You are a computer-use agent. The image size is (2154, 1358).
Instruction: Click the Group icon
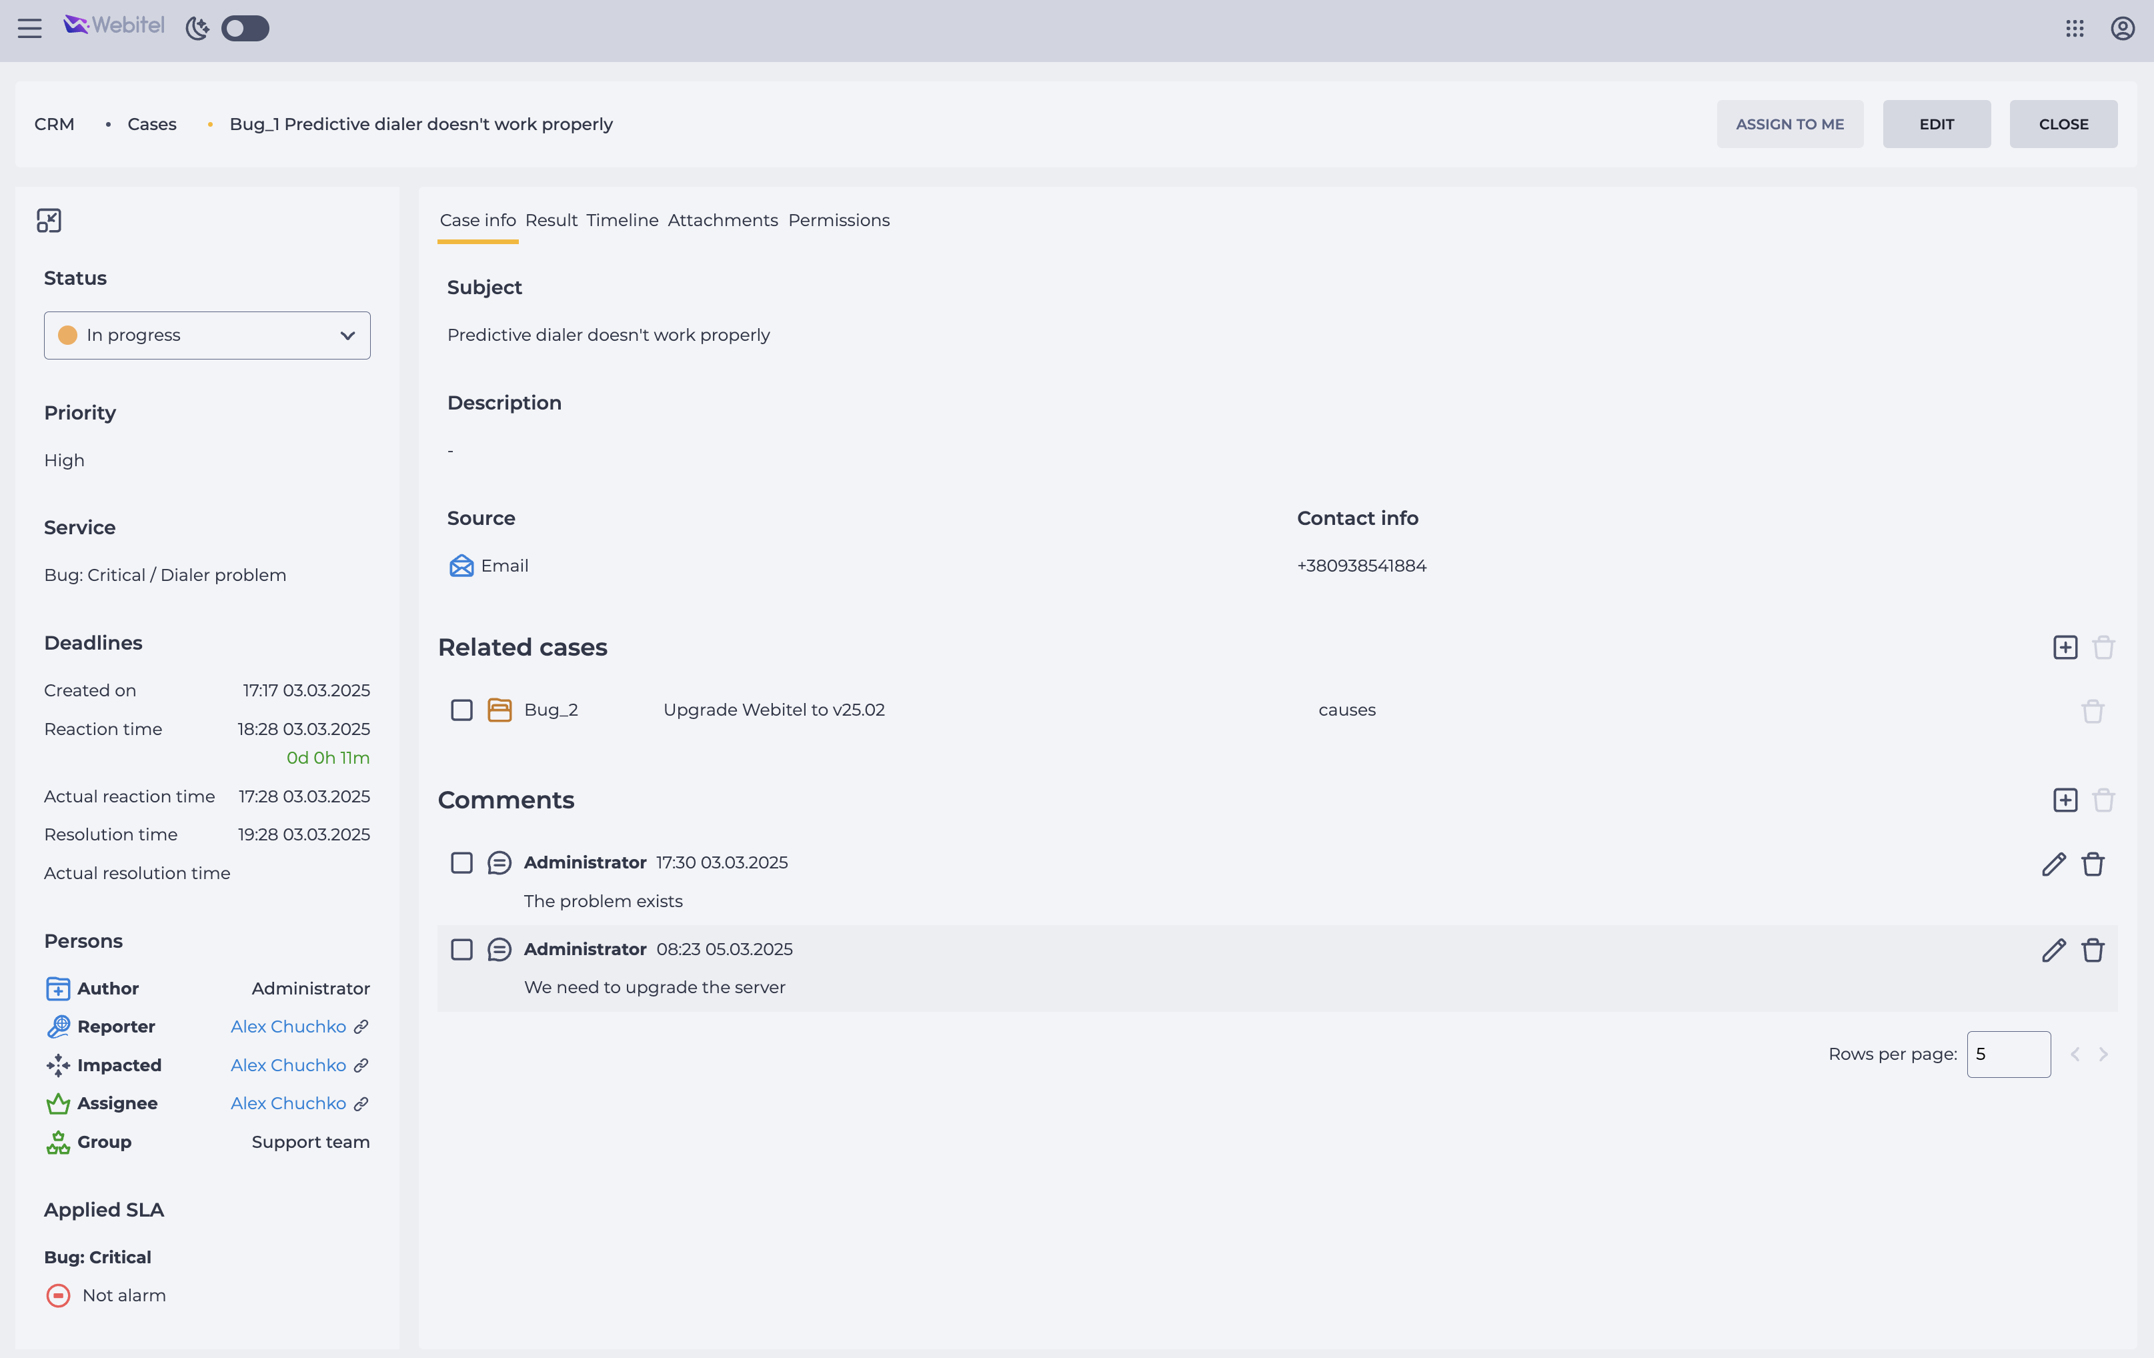tap(58, 1141)
